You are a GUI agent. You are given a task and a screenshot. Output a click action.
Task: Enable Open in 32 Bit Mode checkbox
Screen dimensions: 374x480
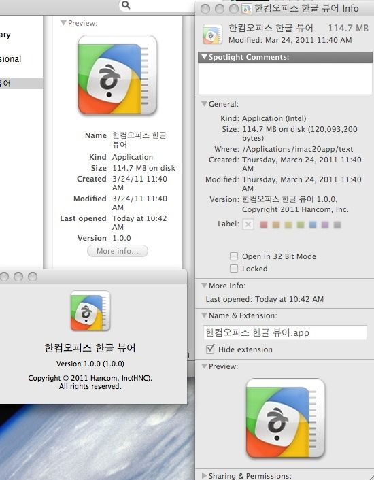click(234, 256)
